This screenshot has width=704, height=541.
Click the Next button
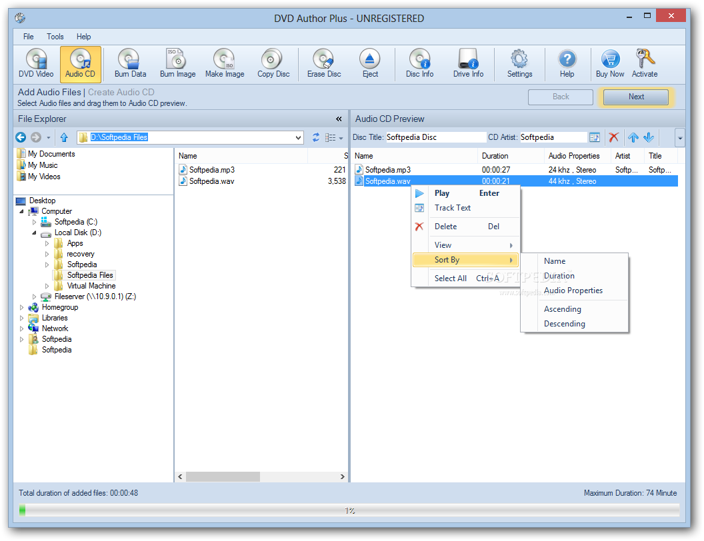point(636,97)
